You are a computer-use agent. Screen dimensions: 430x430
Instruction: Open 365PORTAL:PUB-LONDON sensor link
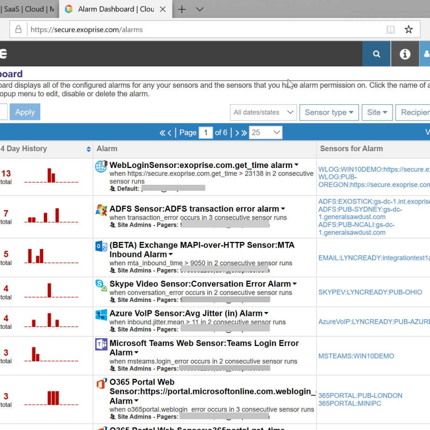[360, 396]
